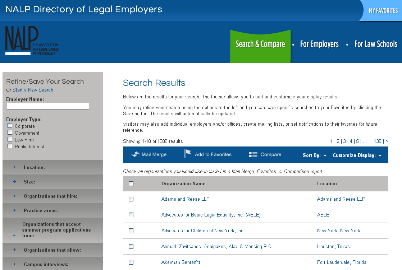402x270 pixels.
Task: Go to results page 5
Action: pos(357,141)
